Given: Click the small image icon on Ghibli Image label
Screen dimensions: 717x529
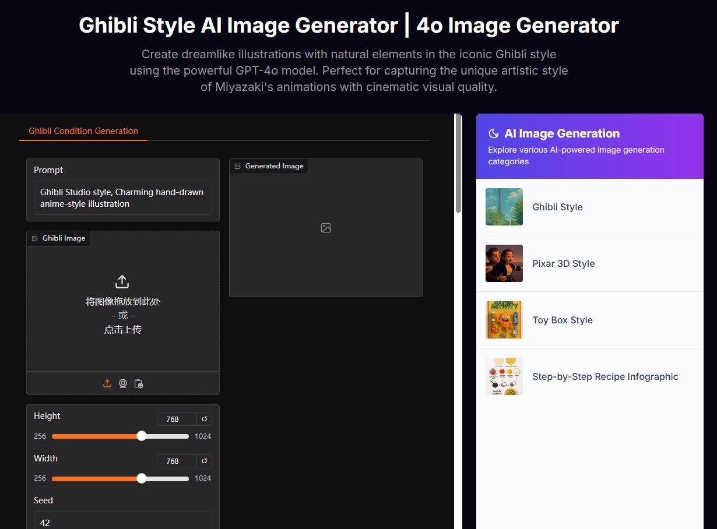Looking at the screenshot, I should [34, 238].
